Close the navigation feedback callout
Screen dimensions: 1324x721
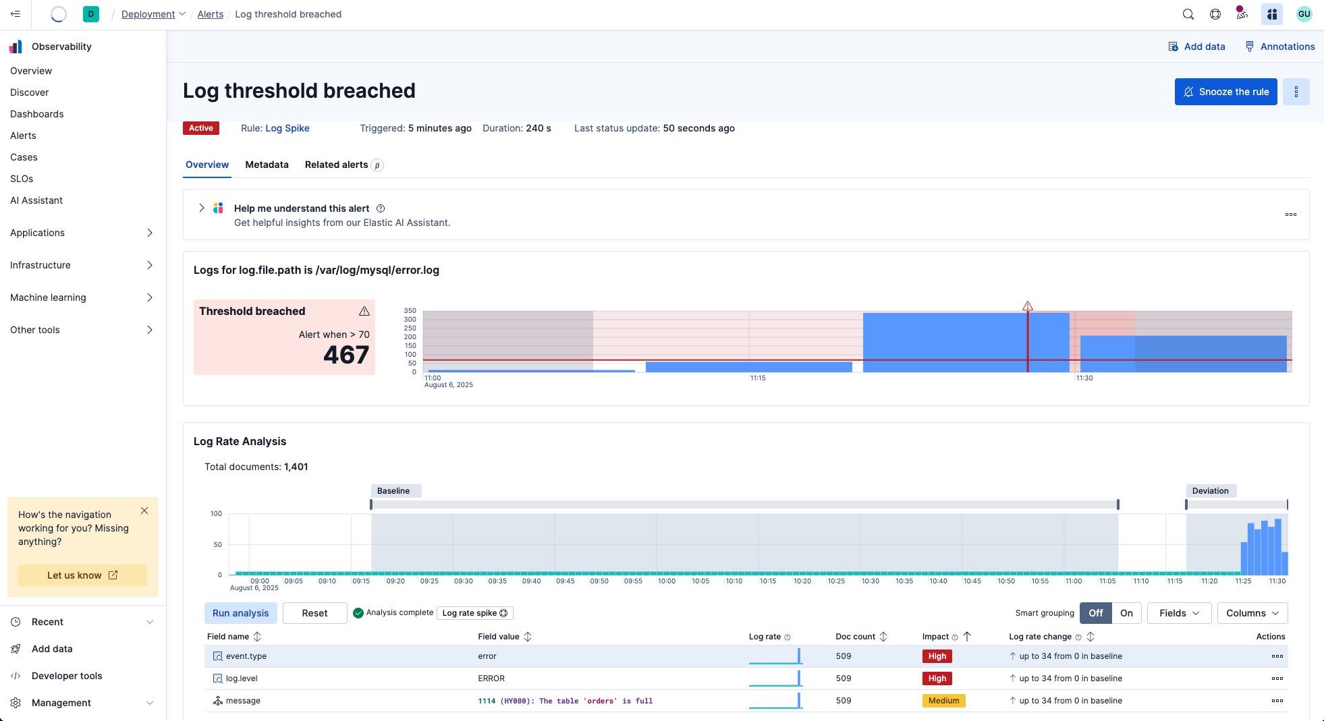pyautogui.click(x=144, y=511)
